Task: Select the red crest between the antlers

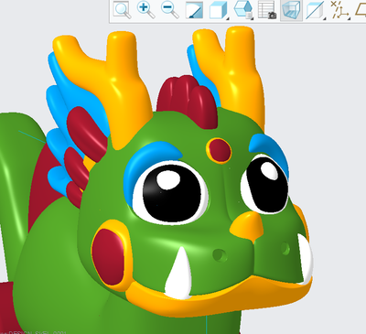Action: pos(188,101)
